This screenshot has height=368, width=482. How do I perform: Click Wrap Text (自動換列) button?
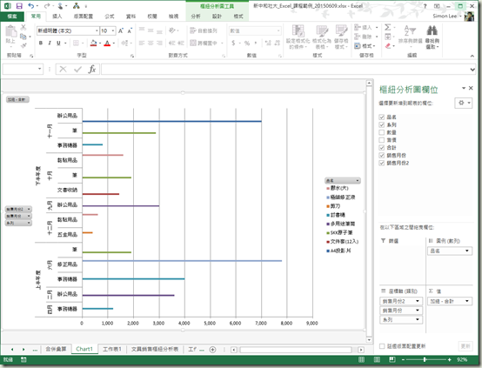204,30
